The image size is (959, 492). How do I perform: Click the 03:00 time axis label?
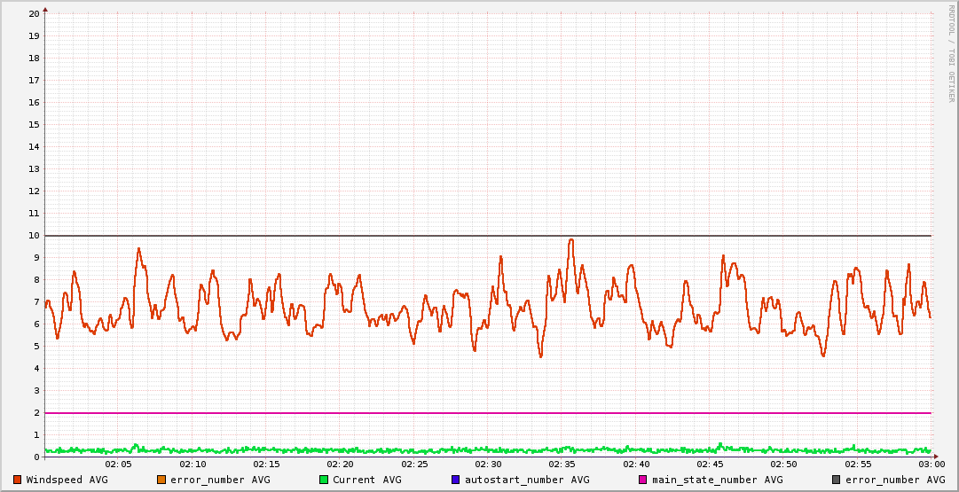pyautogui.click(x=931, y=464)
